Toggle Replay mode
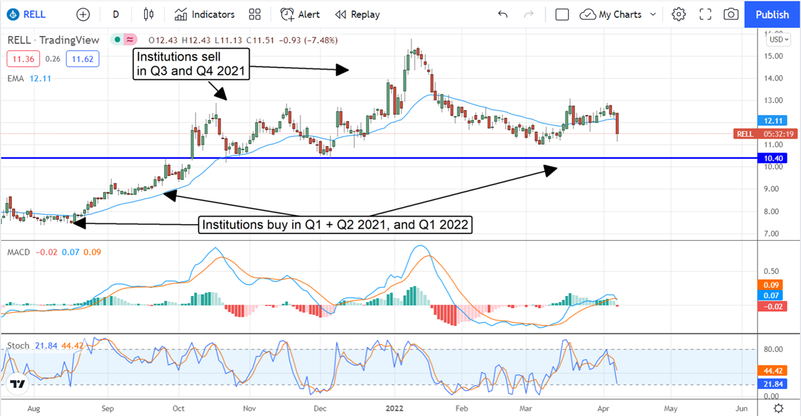The image size is (801, 416). click(357, 14)
